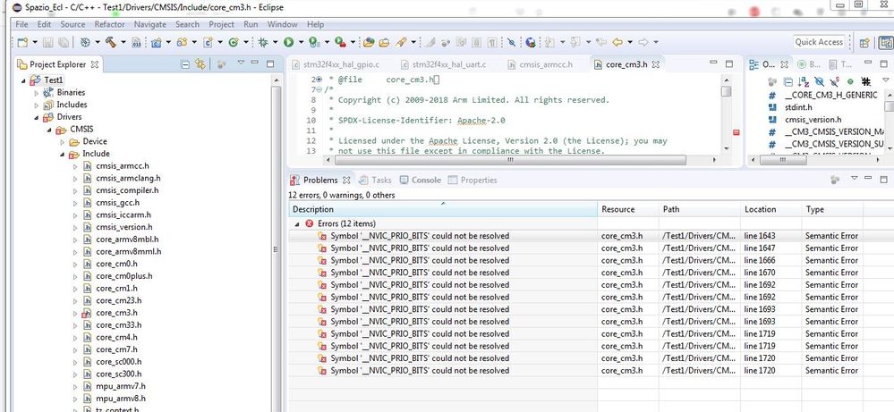The image size is (894, 412).
Task: Select cmsis_gcc.h in Project Explorer
Action: tap(117, 203)
